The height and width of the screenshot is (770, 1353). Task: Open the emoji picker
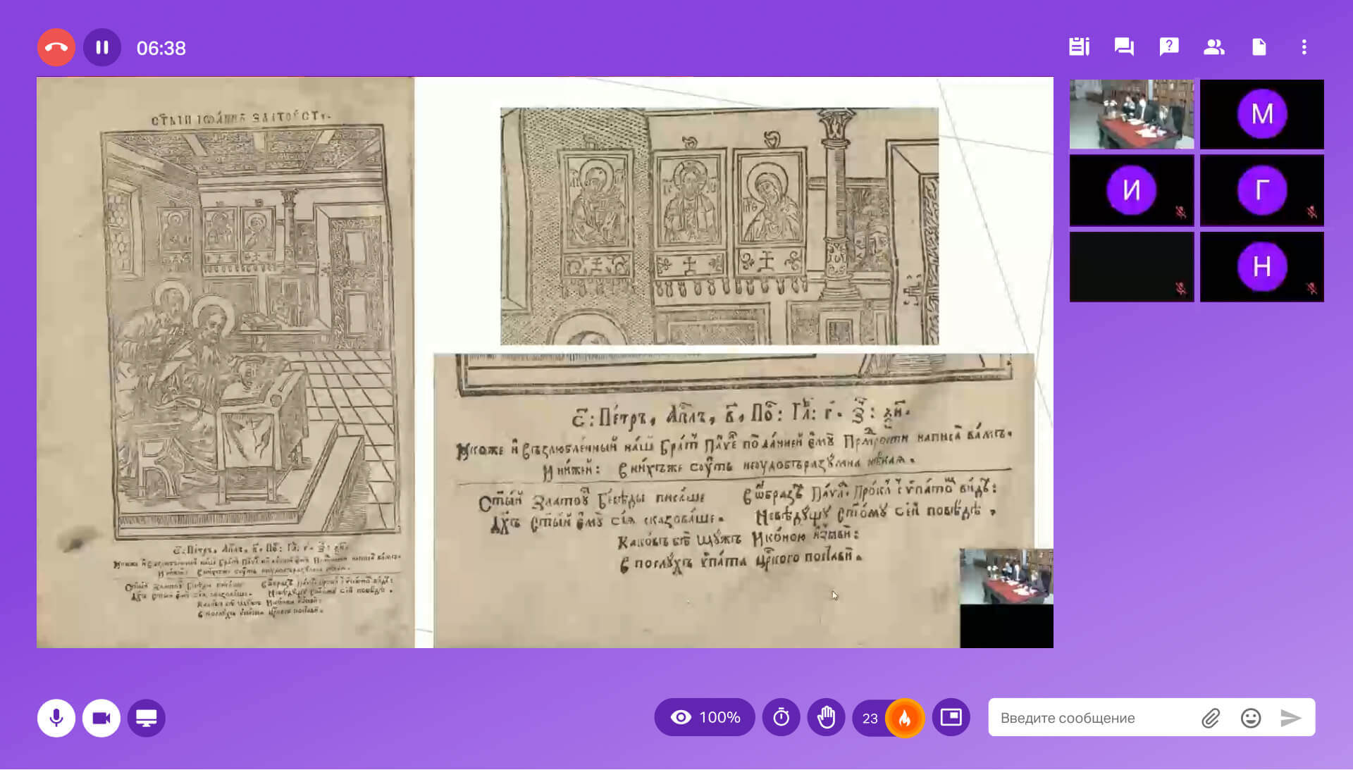(x=1251, y=718)
